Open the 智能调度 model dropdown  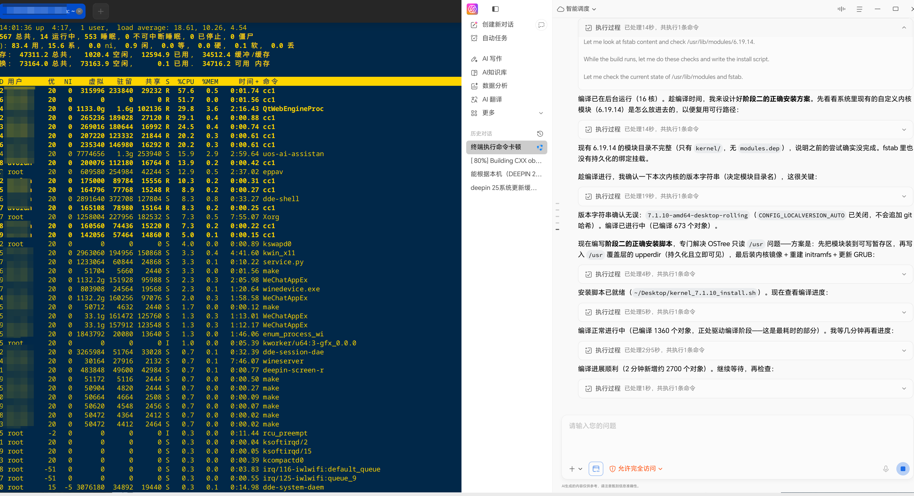pyautogui.click(x=577, y=9)
